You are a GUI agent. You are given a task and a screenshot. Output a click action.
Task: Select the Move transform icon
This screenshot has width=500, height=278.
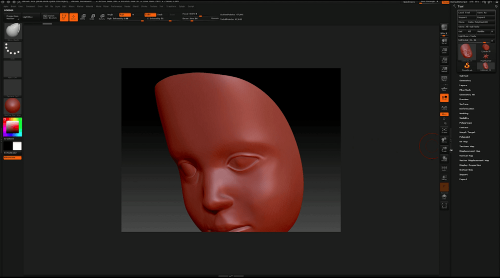[83, 17]
